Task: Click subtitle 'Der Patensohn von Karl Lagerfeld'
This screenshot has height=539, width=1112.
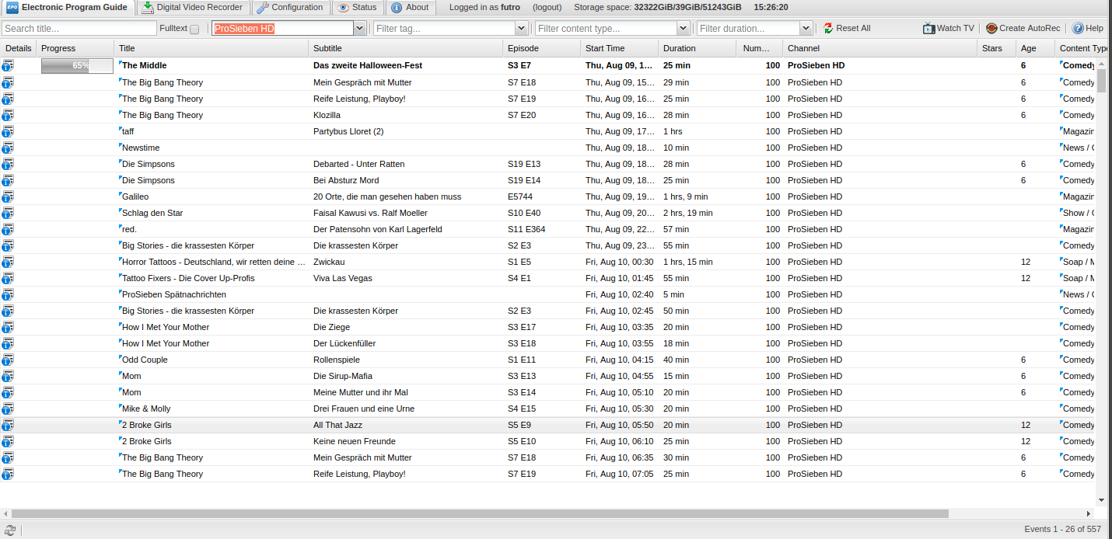Action: [x=378, y=229]
